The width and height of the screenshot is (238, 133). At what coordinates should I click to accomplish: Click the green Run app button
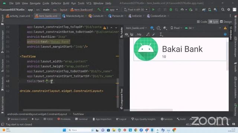[x=153, y=10]
